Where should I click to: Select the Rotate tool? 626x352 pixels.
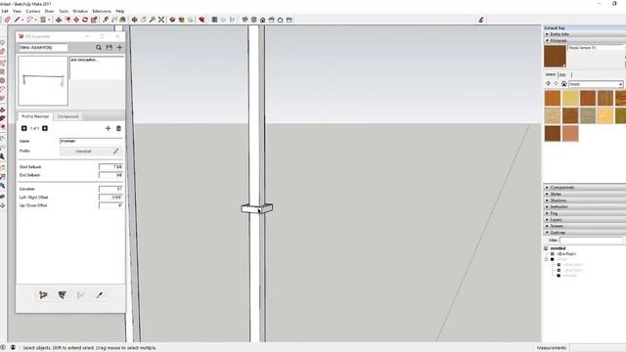coord(85,20)
